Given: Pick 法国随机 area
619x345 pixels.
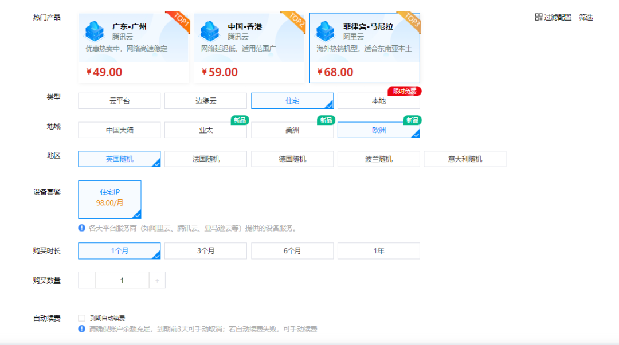Looking at the screenshot, I should [206, 159].
